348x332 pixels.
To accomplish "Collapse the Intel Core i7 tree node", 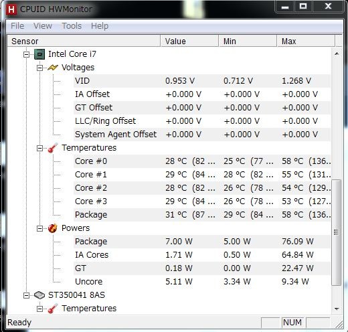I will point(26,54).
